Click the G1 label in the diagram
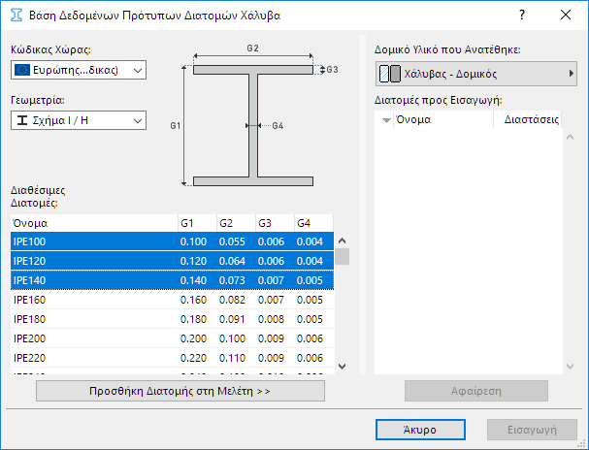The width and height of the screenshot is (589, 450). (x=176, y=126)
